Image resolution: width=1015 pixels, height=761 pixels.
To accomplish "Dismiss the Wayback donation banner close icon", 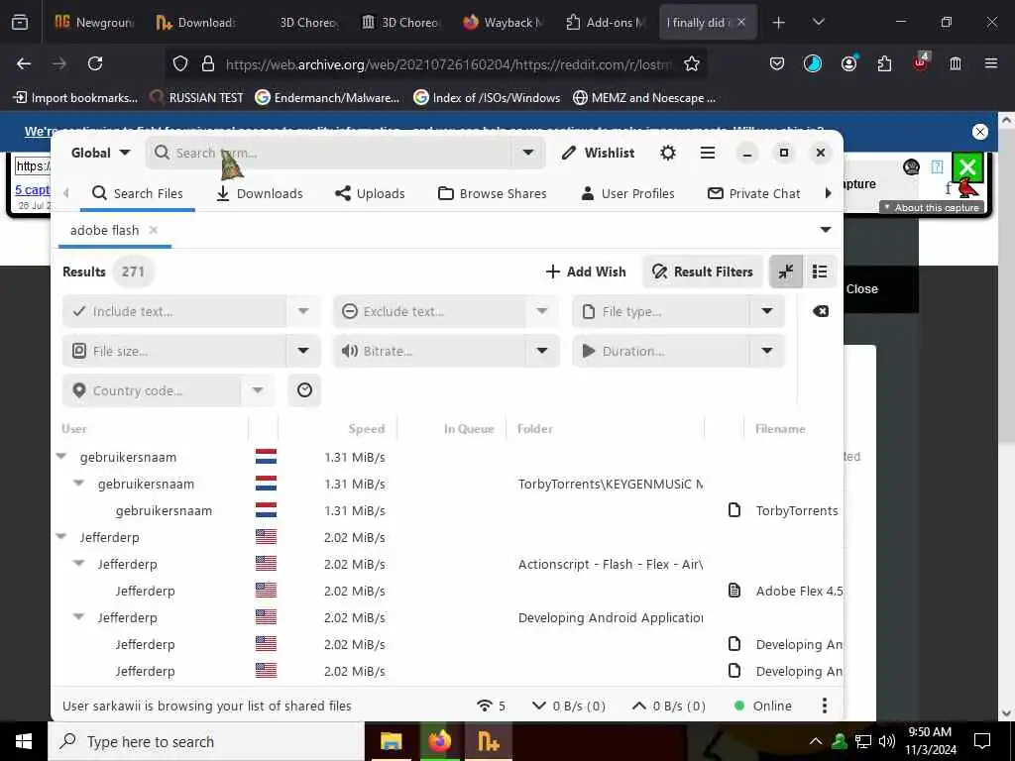I will pos(980,132).
